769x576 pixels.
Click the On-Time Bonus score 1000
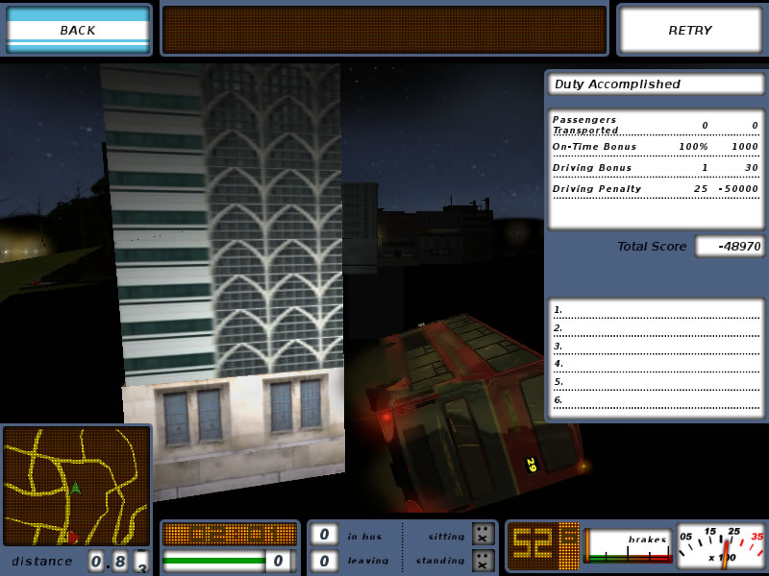[744, 147]
